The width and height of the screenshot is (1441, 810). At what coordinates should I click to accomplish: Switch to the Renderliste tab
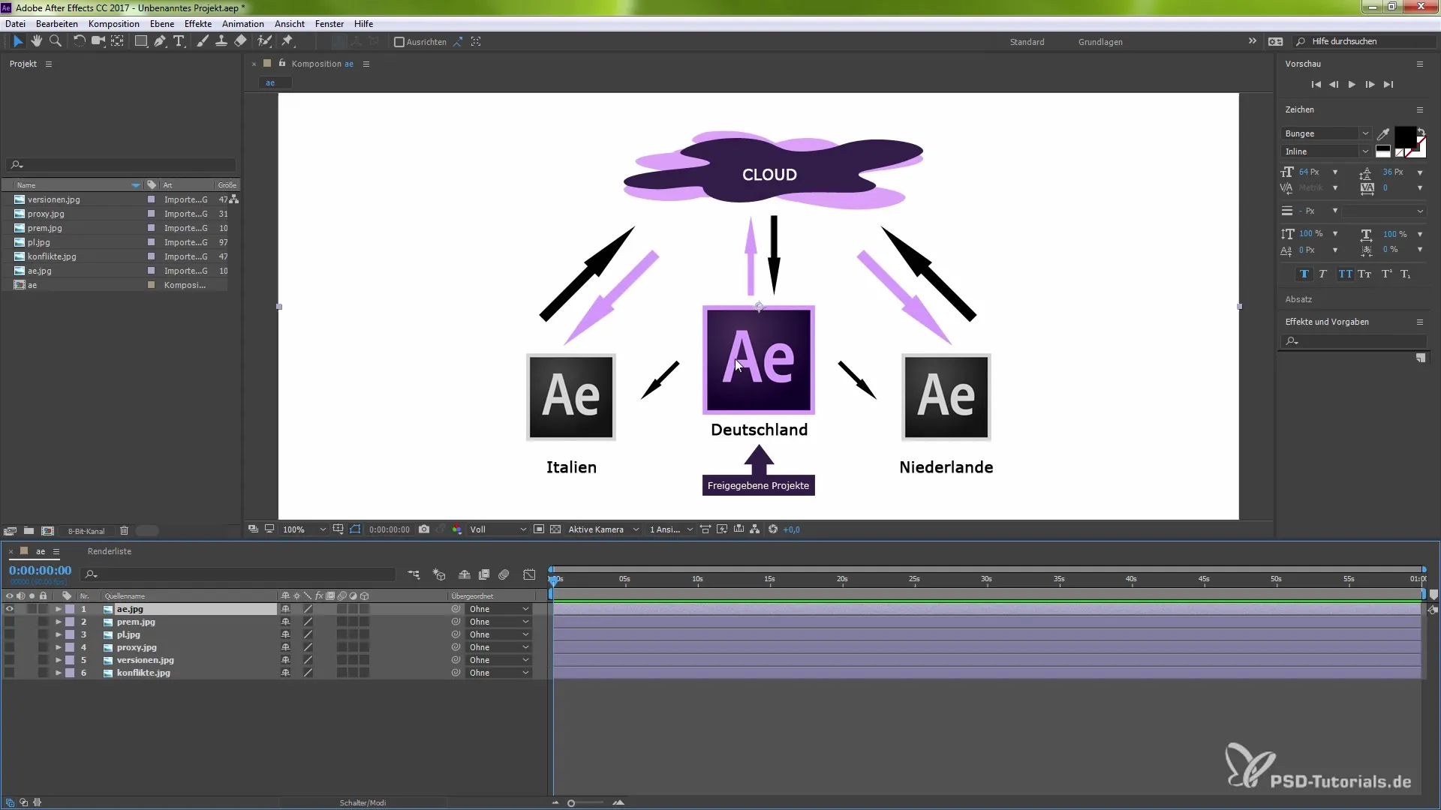point(110,551)
